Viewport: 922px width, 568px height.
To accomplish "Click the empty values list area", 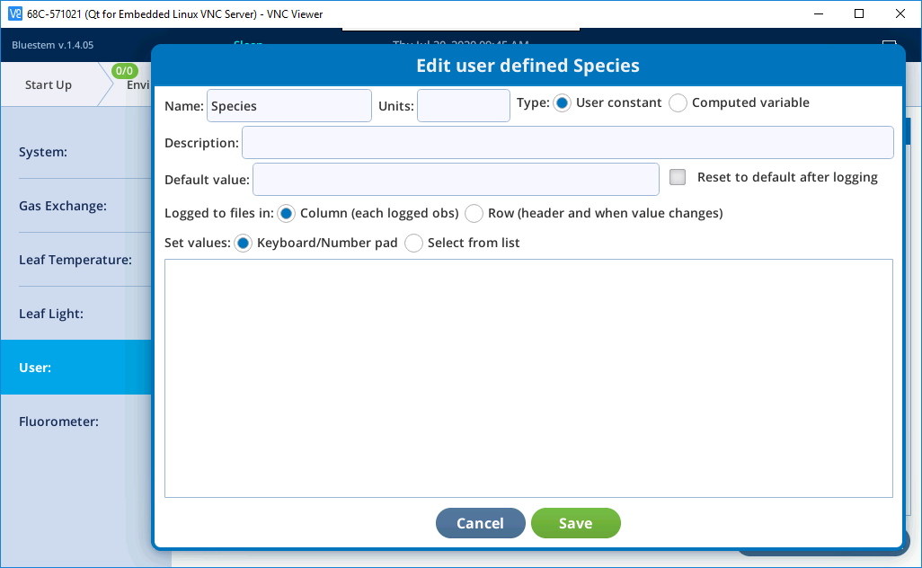I will pos(528,377).
